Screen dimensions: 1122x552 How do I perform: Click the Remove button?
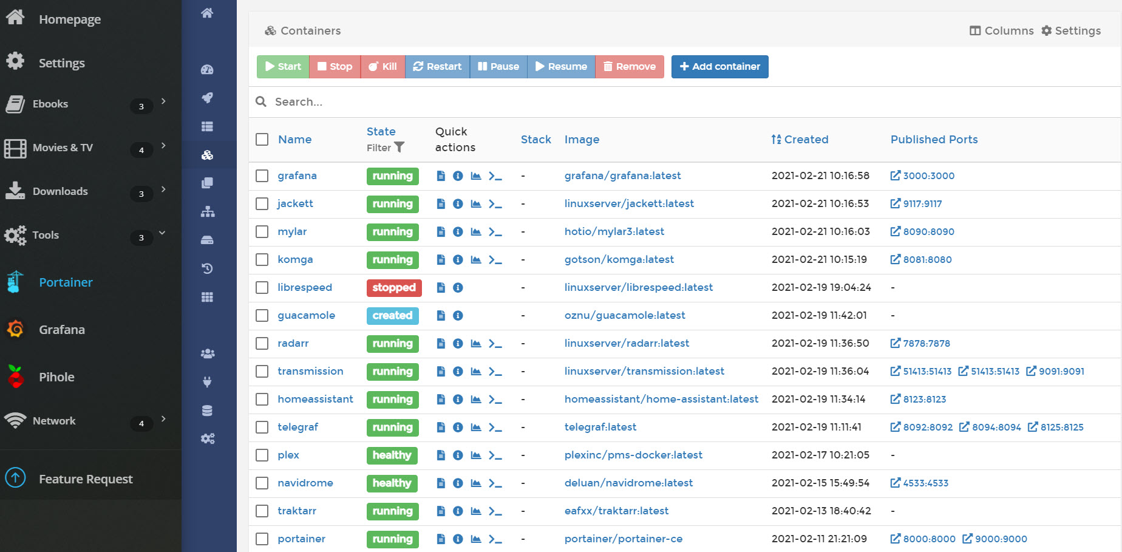[x=630, y=67]
